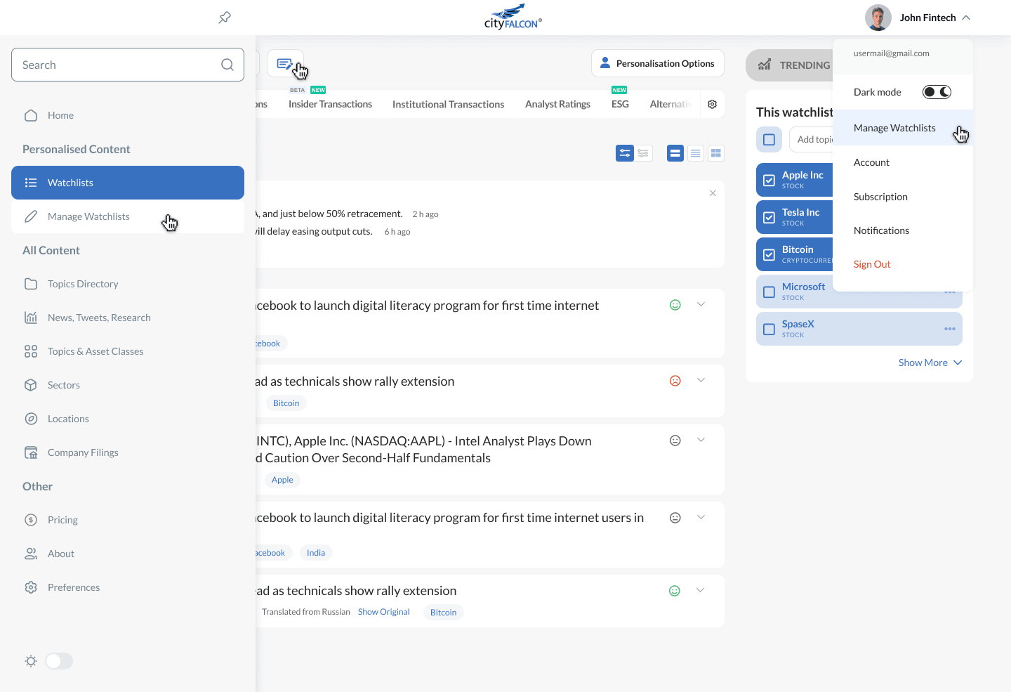Click Personalisation Options button
Image resolution: width=1011 pixels, height=692 pixels.
(x=658, y=63)
